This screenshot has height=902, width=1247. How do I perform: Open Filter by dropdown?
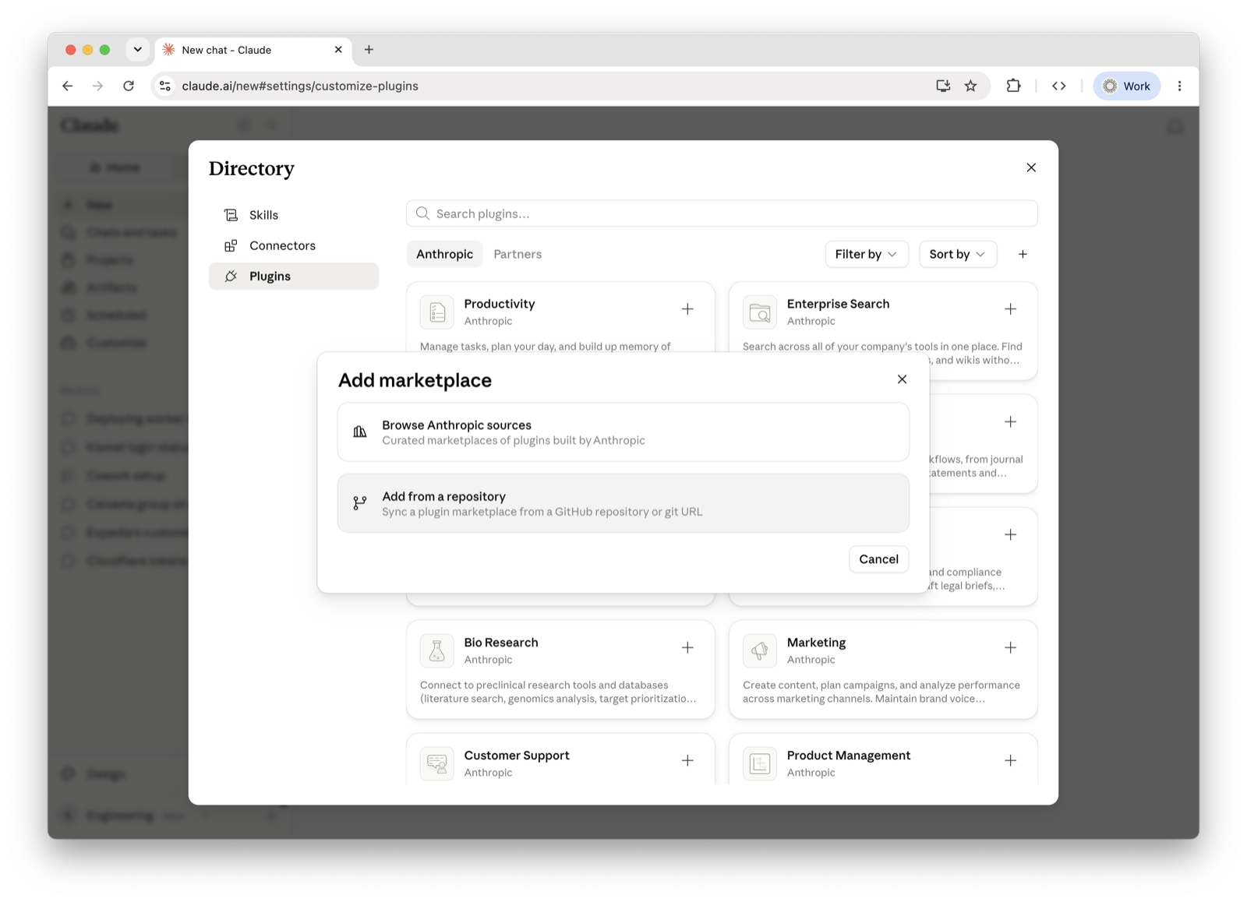(x=867, y=254)
